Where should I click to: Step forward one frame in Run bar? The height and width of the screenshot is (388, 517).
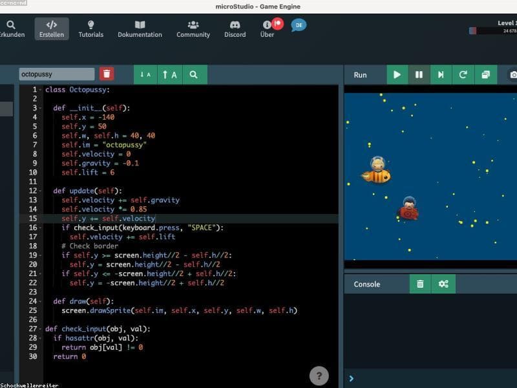(x=441, y=74)
